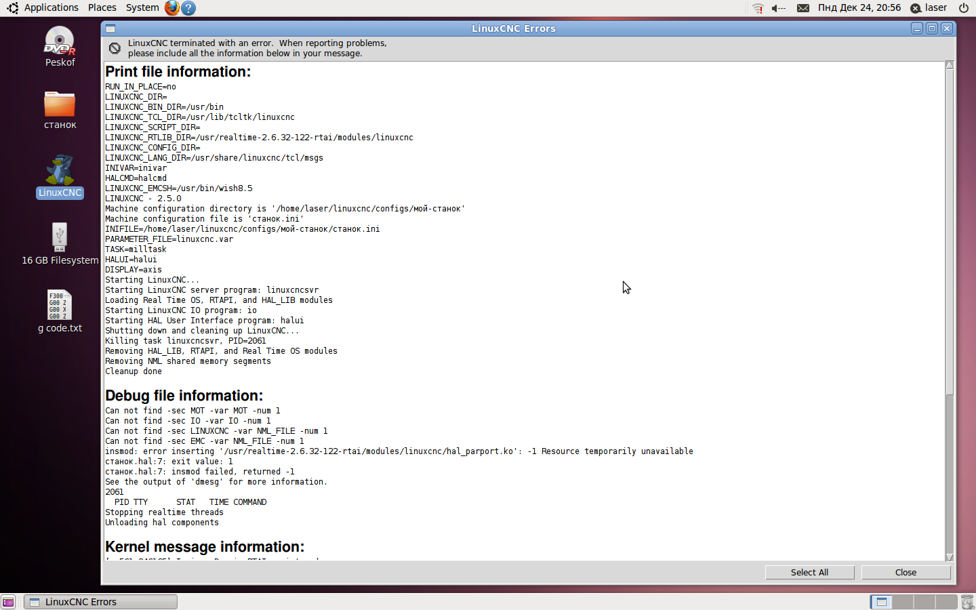Click the Select All button

tap(809, 573)
